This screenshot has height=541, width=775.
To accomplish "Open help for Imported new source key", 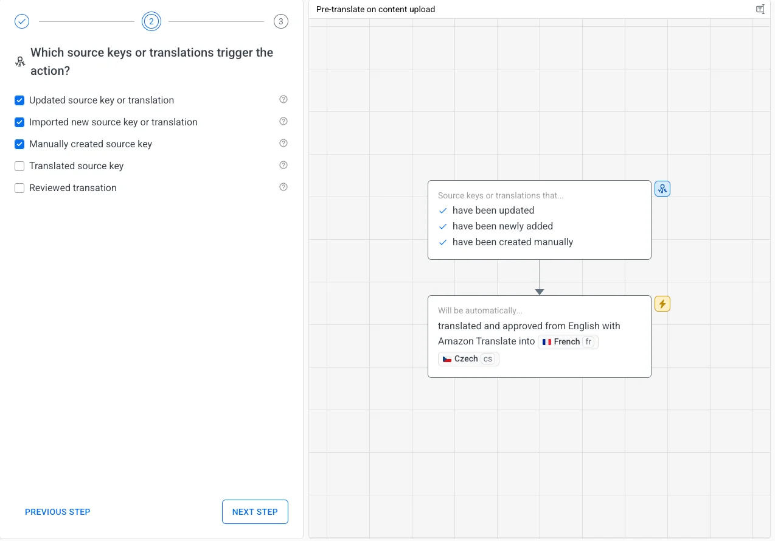I will point(283,122).
